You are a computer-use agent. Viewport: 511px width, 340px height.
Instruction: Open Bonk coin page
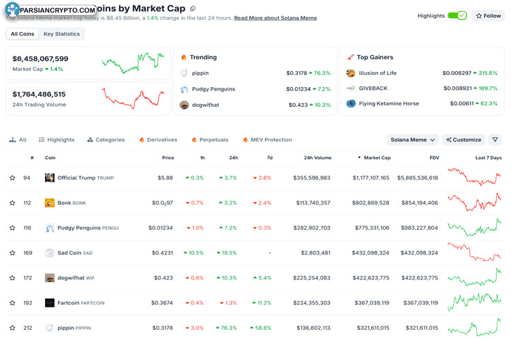click(x=72, y=203)
